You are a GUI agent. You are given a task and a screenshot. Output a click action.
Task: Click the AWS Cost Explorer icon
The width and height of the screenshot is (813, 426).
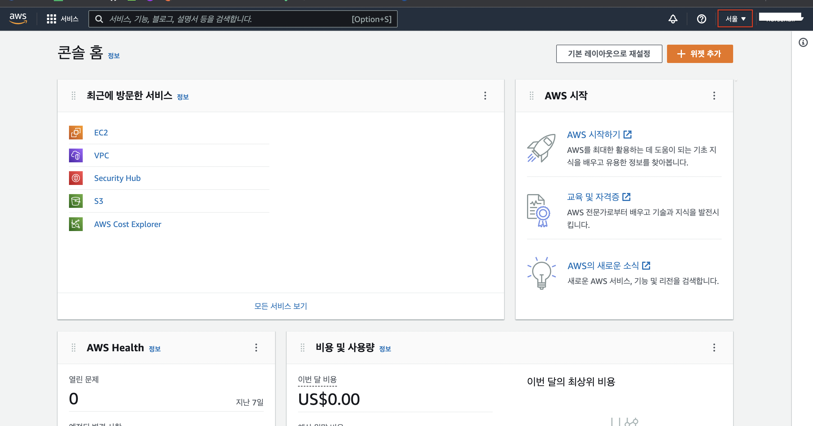[76, 224]
